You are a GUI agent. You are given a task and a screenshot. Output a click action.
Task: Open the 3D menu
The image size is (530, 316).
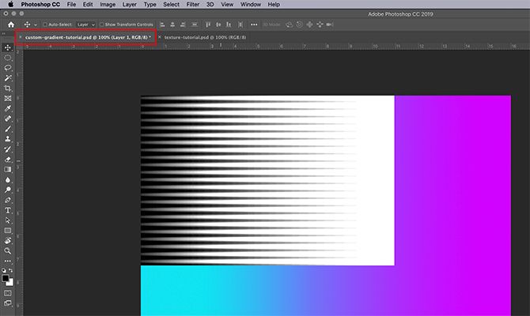tap(210, 5)
